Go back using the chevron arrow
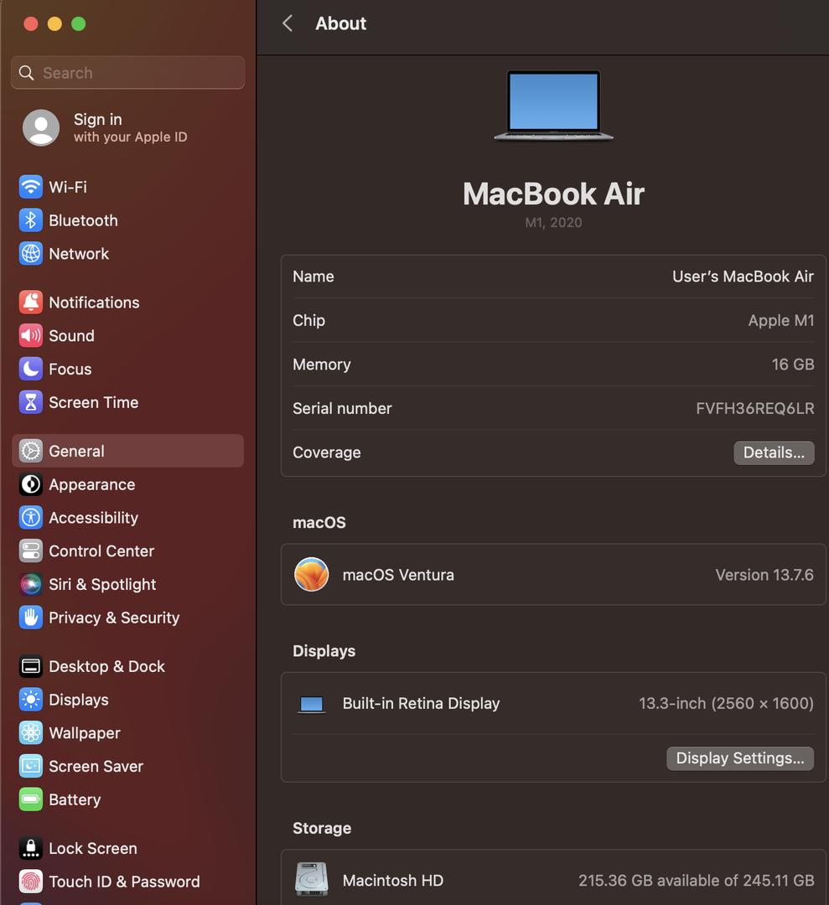Image resolution: width=829 pixels, height=905 pixels. coord(288,23)
